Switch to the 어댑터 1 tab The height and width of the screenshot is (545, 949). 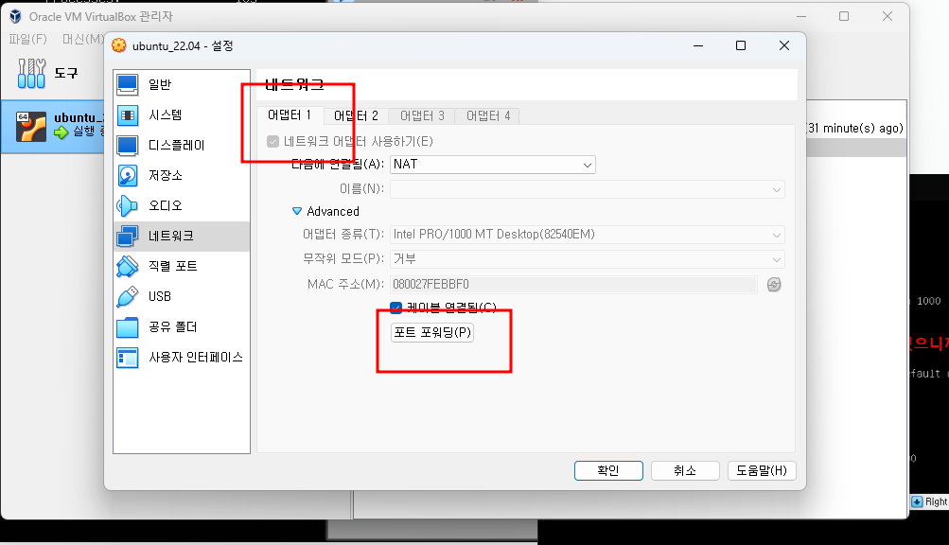(290, 115)
